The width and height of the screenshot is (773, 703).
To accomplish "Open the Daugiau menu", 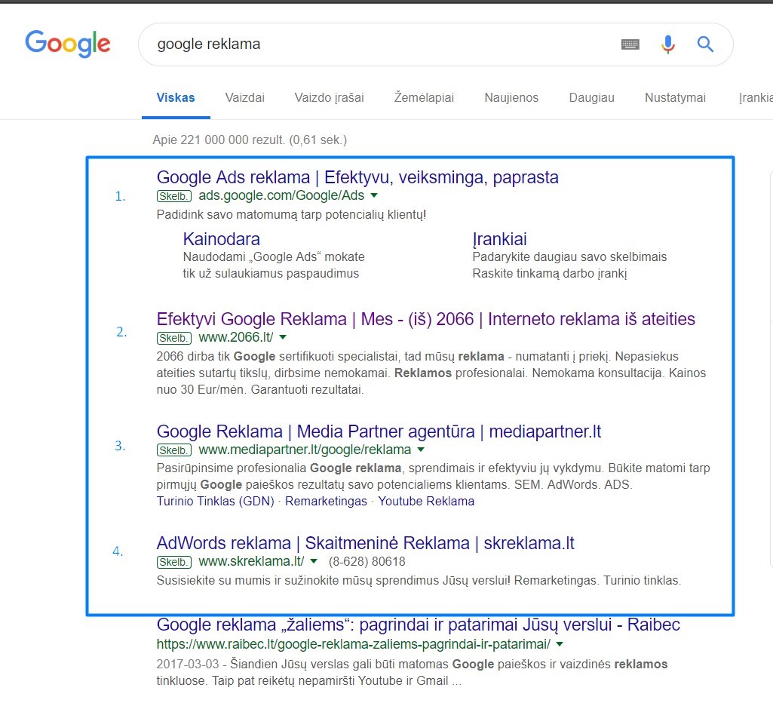I will tap(591, 97).
